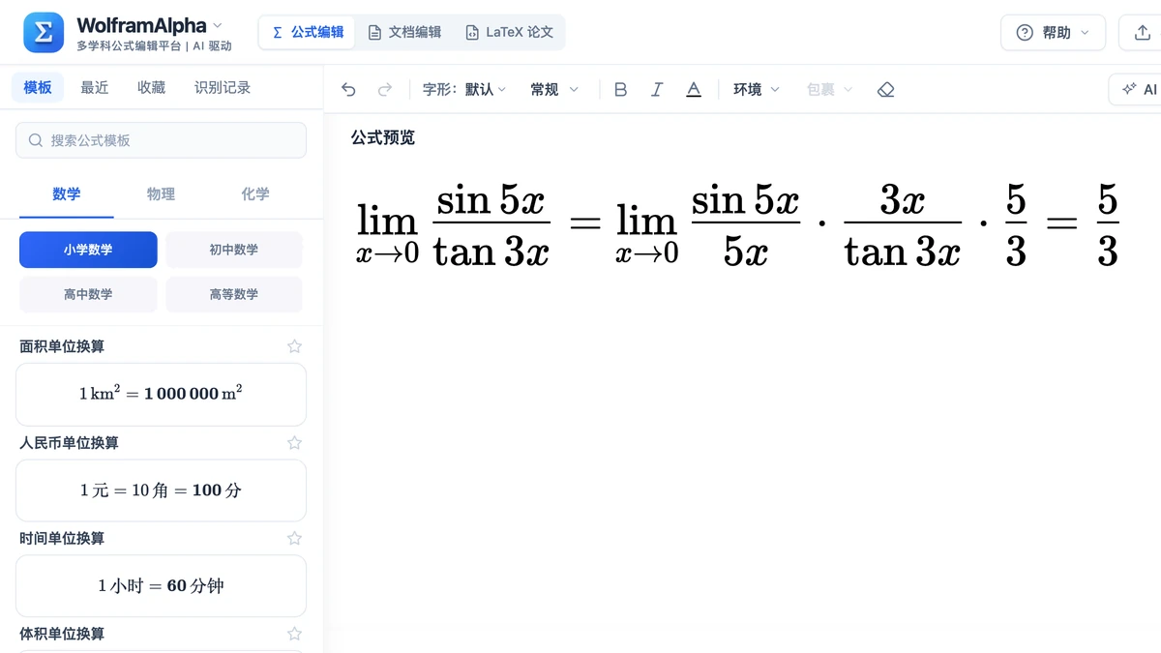Favorite the 体积单位换算 template

295,635
